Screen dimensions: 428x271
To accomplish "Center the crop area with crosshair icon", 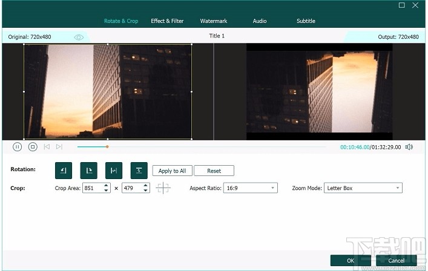I will click(163, 188).
